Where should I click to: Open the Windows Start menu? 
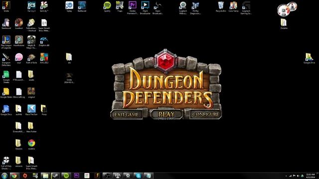(x=4, y=176)
